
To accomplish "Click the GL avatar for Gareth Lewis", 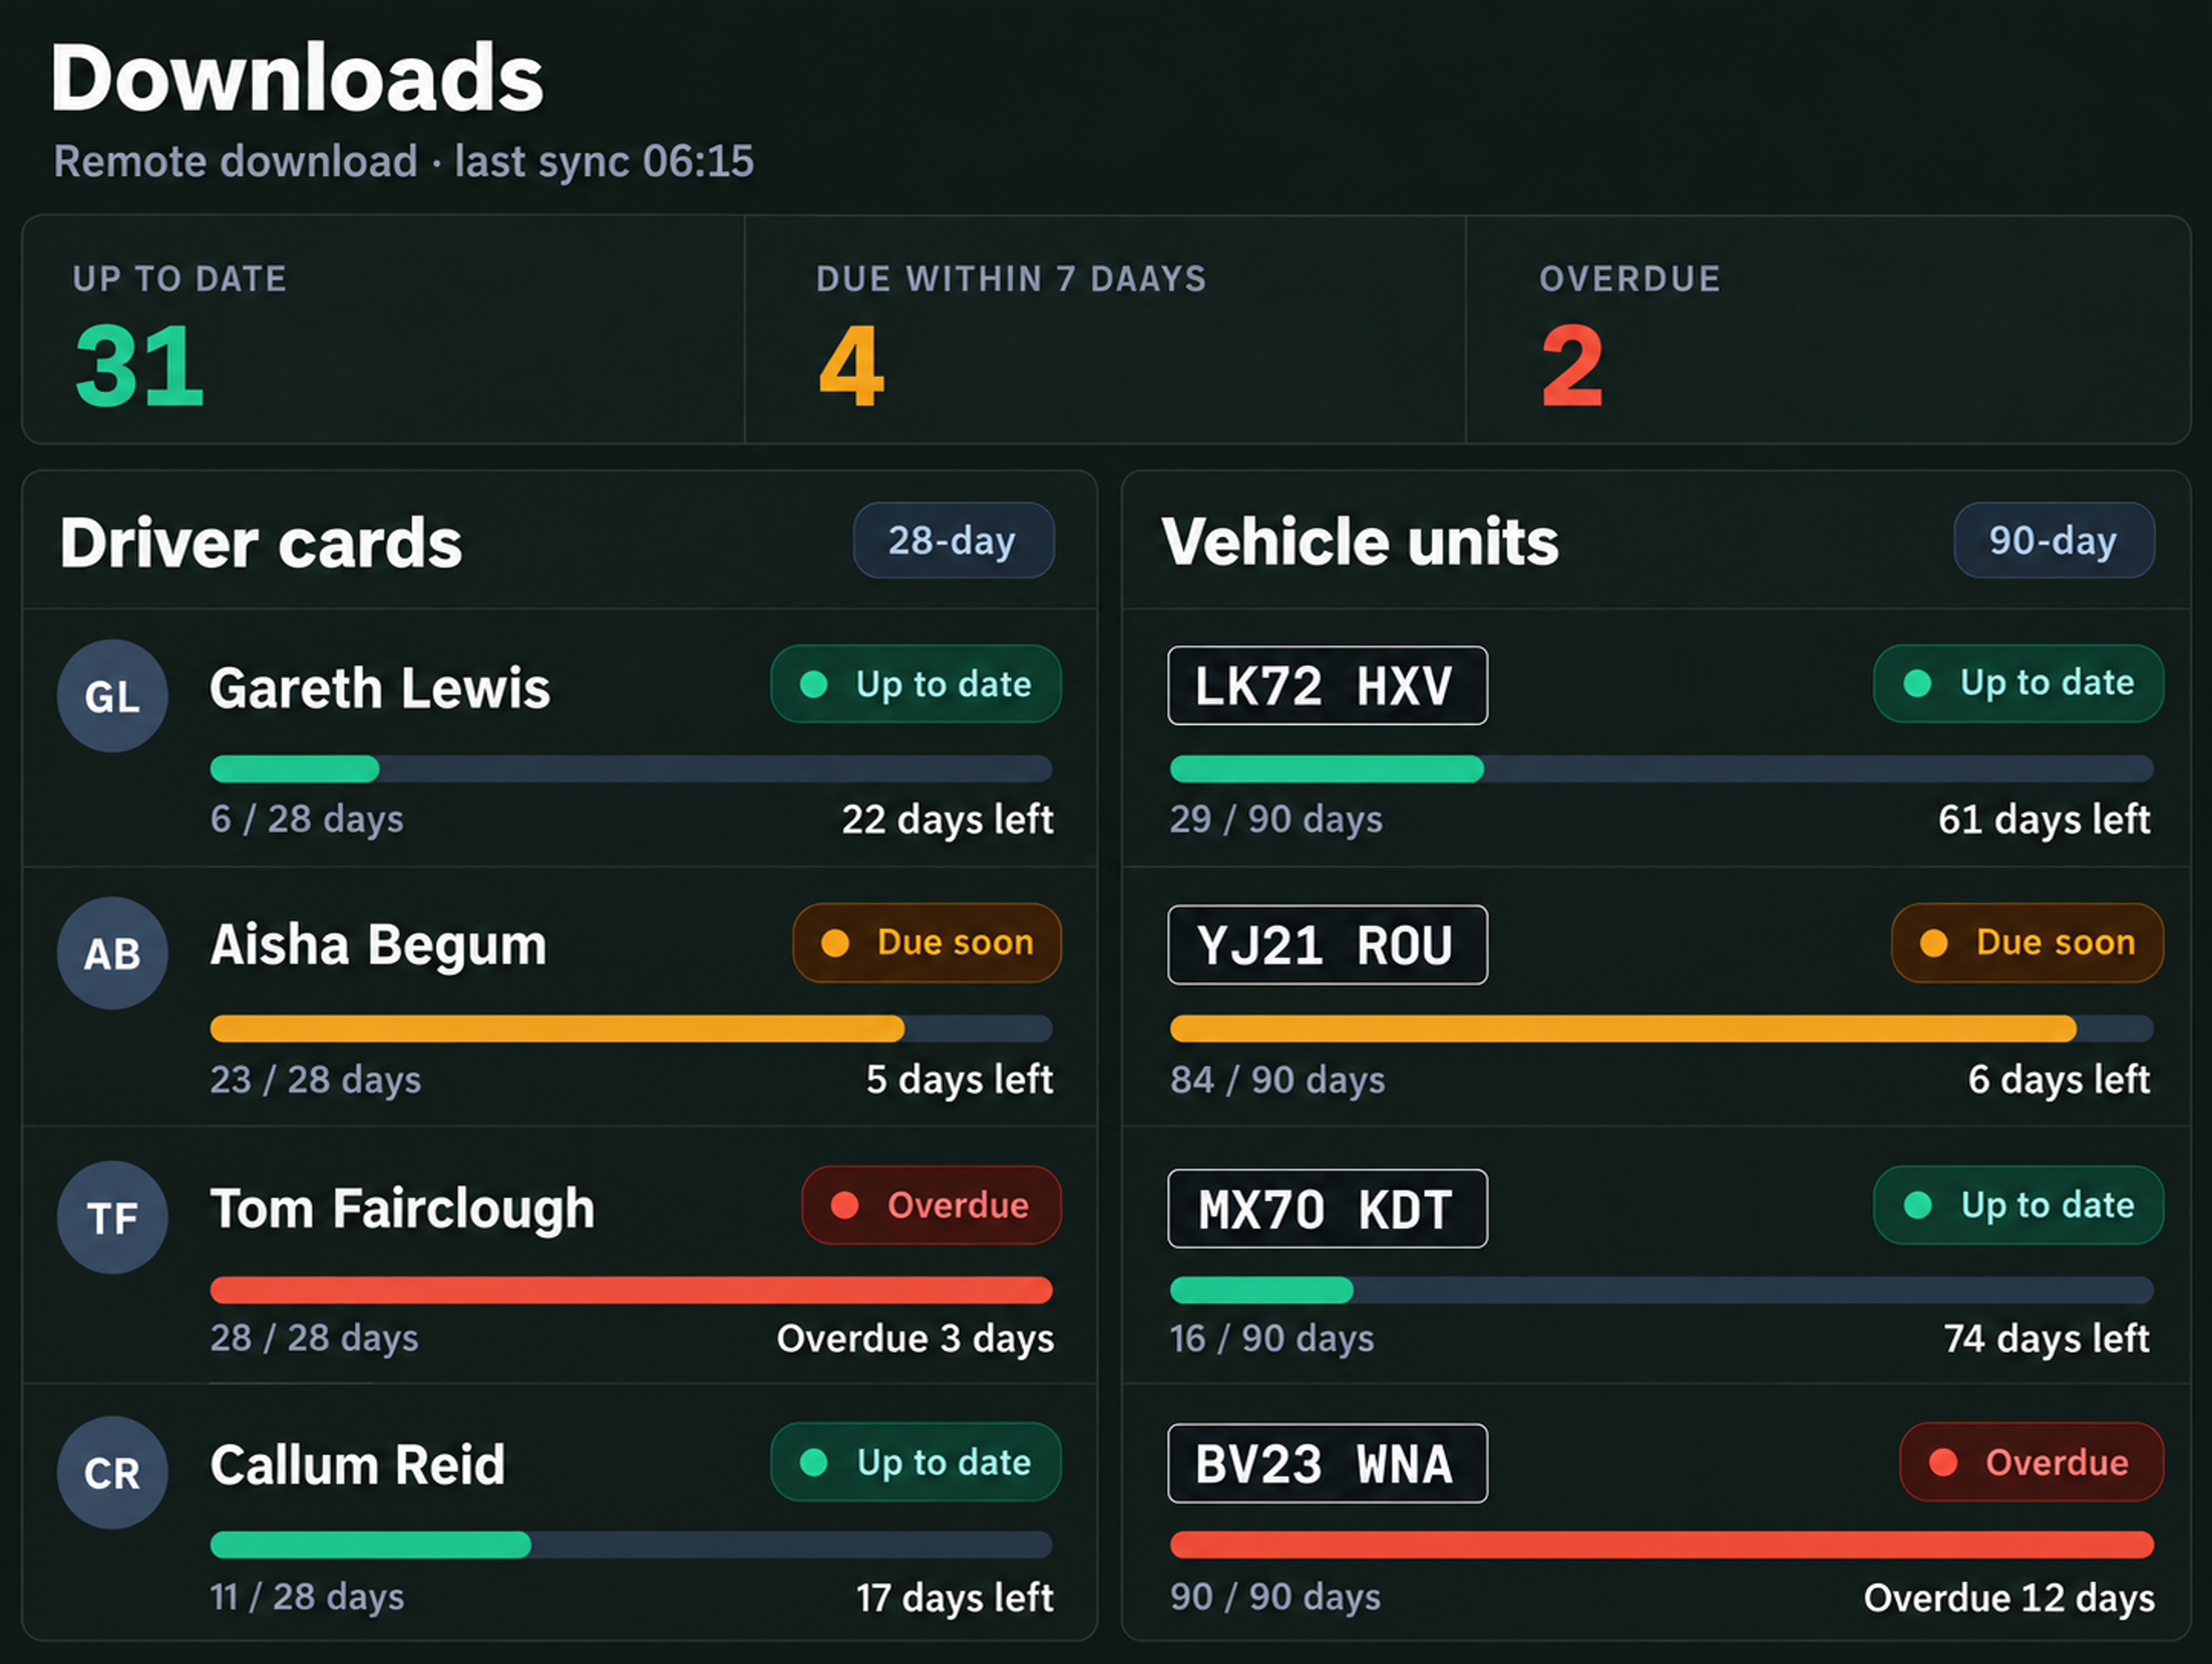I will pos(112,696).
